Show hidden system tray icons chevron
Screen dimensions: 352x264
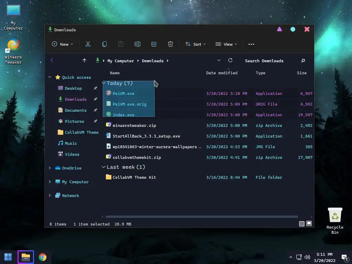(x=291, y=257)
